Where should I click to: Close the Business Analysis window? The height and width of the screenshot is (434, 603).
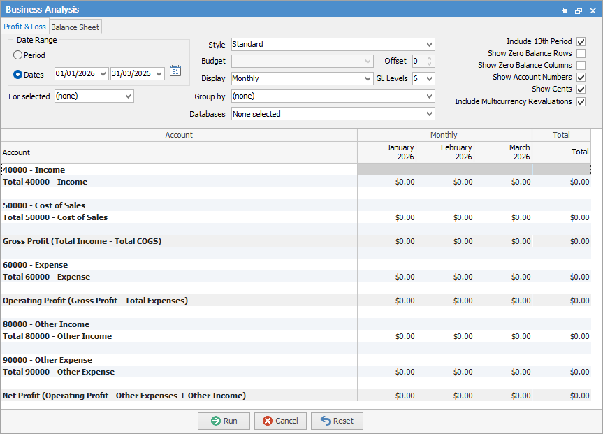point(593,10)
